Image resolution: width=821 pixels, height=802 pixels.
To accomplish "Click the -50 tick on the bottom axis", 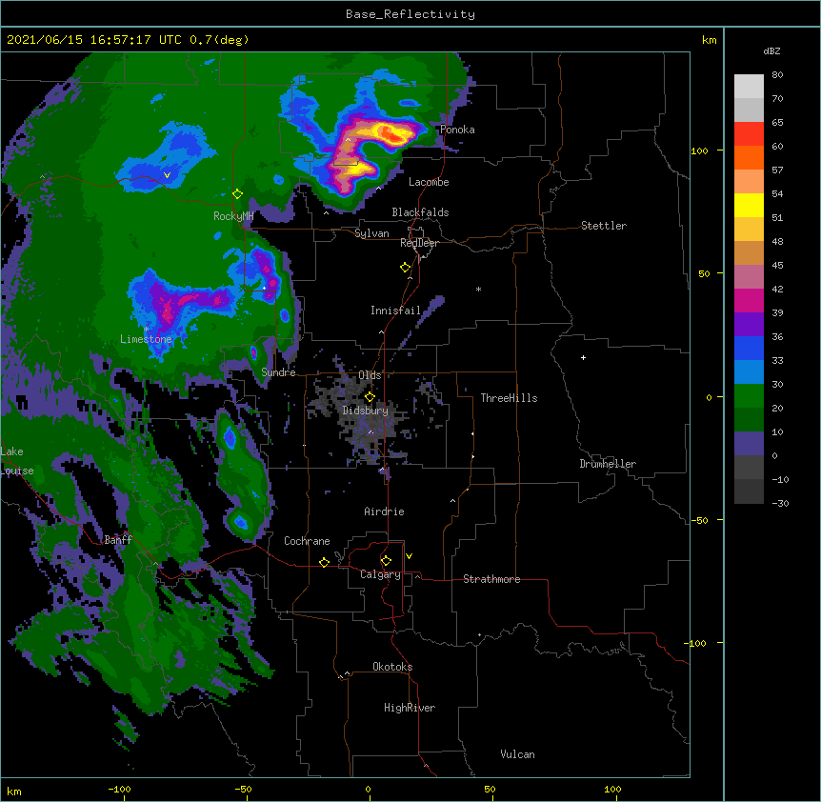I will pos(243,789).
